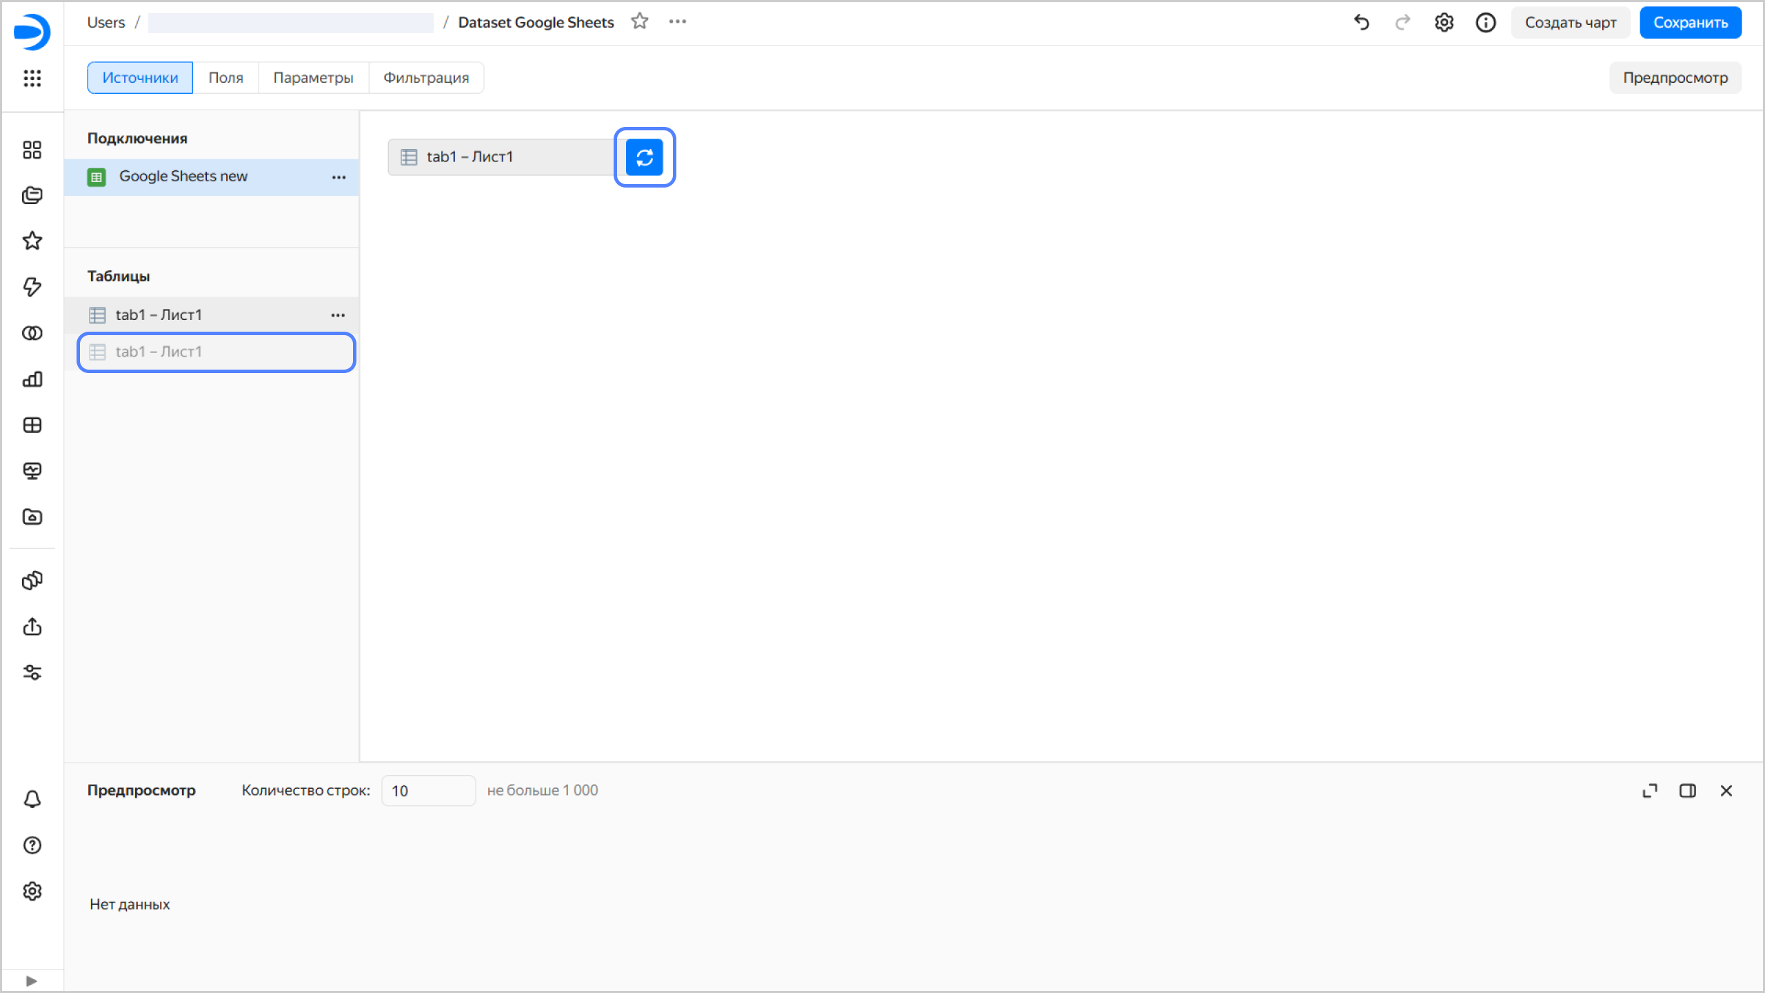Viewport: 1765px width, 993px height.
Task: Click the Сохранить button
Action: point(1690,22)
